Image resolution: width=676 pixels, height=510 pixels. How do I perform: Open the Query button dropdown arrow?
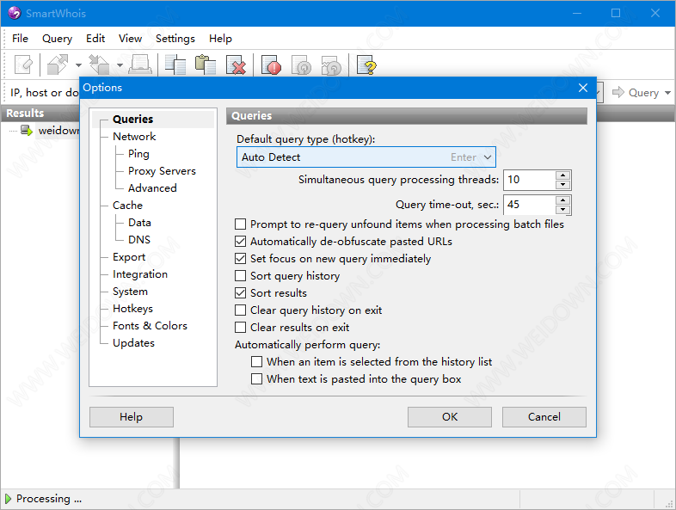[x=668, y=93]
